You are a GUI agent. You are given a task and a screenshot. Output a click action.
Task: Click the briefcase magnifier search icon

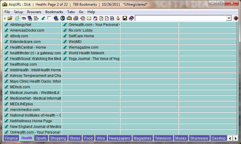click(69, 18)
